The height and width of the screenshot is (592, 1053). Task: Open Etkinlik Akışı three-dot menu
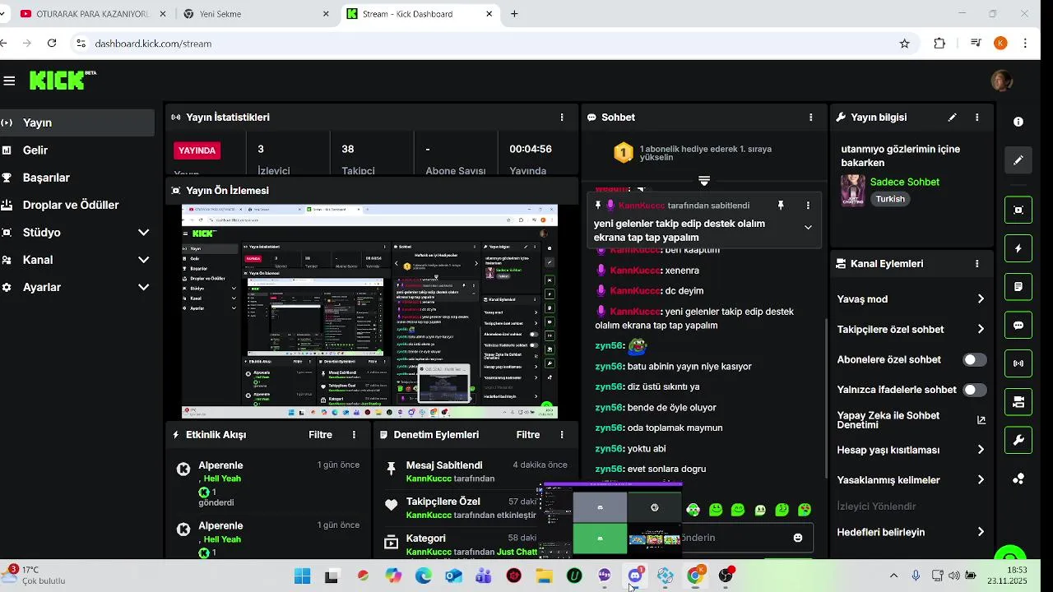tap(355, 435)
